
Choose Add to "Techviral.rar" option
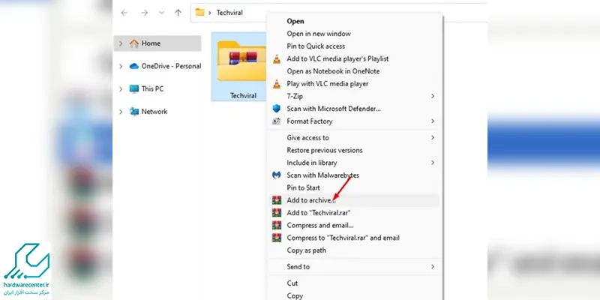[318, 213]
